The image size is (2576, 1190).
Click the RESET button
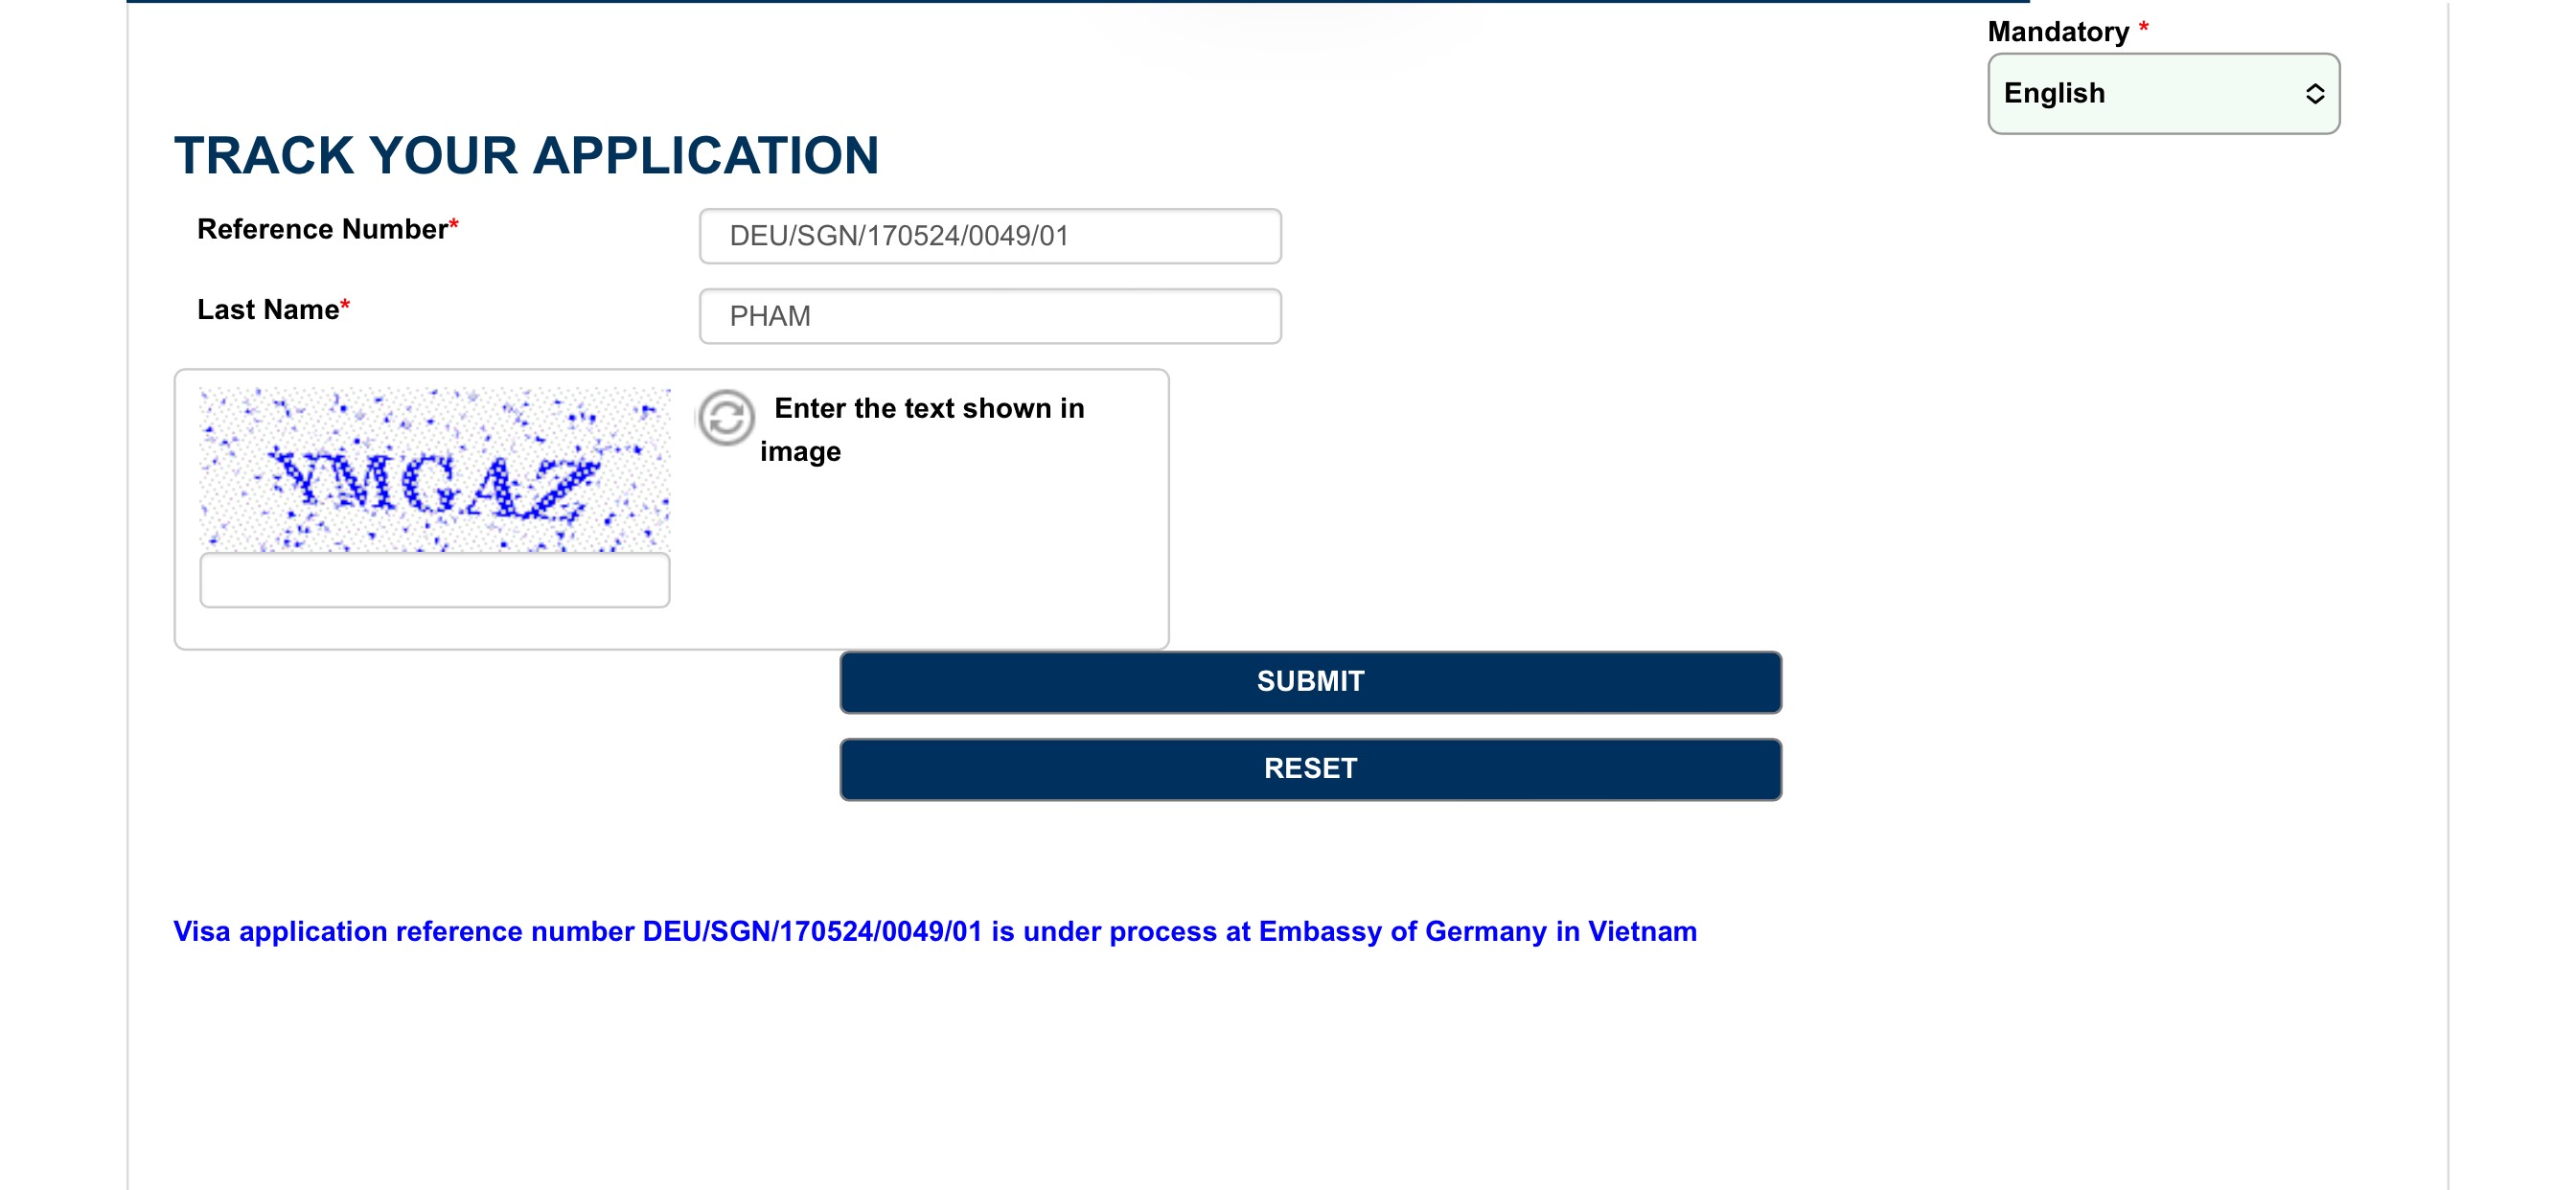coord(1308,766)
